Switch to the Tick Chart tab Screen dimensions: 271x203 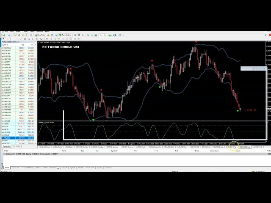(x=16, y=146)
